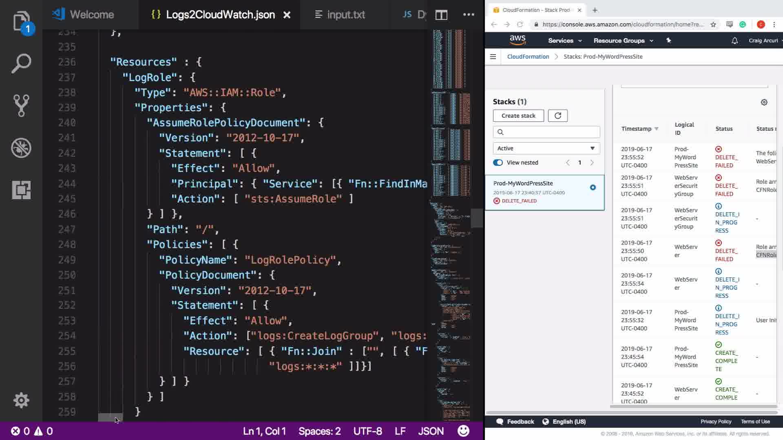Open events table settings gear

764,102
